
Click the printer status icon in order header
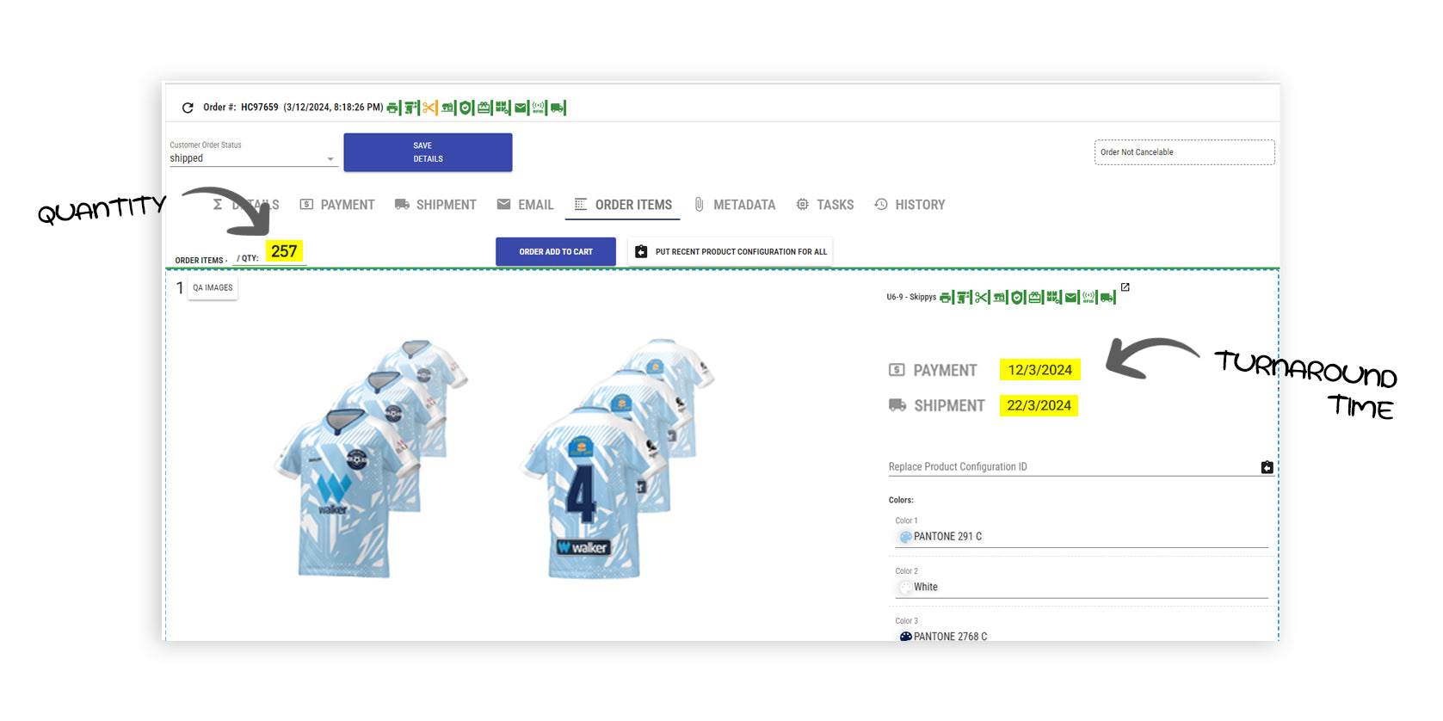click(x=392, y=108)
